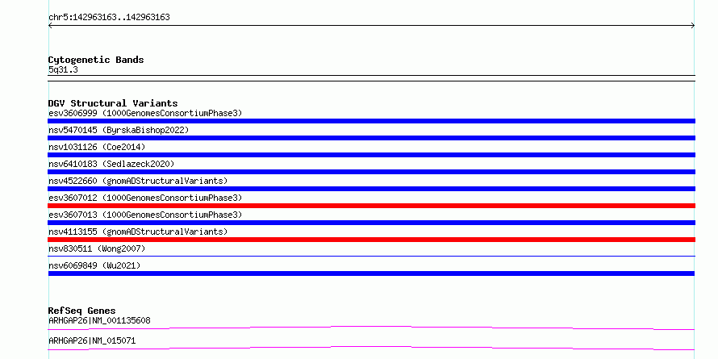718x359 pixels.
Task: Open nsv1031126 (Coe2014) variant label
Action: (x=97, y=147)
